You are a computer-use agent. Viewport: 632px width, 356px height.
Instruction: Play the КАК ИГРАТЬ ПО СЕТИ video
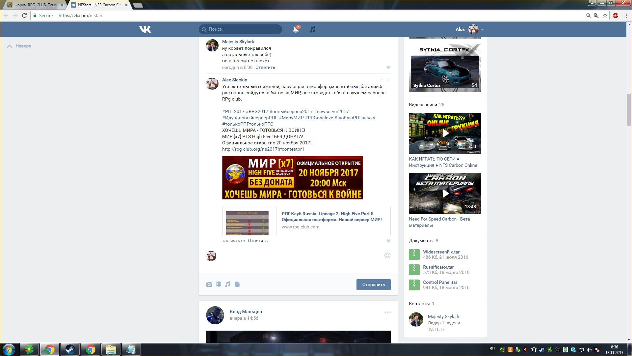[x=445, y=133]
